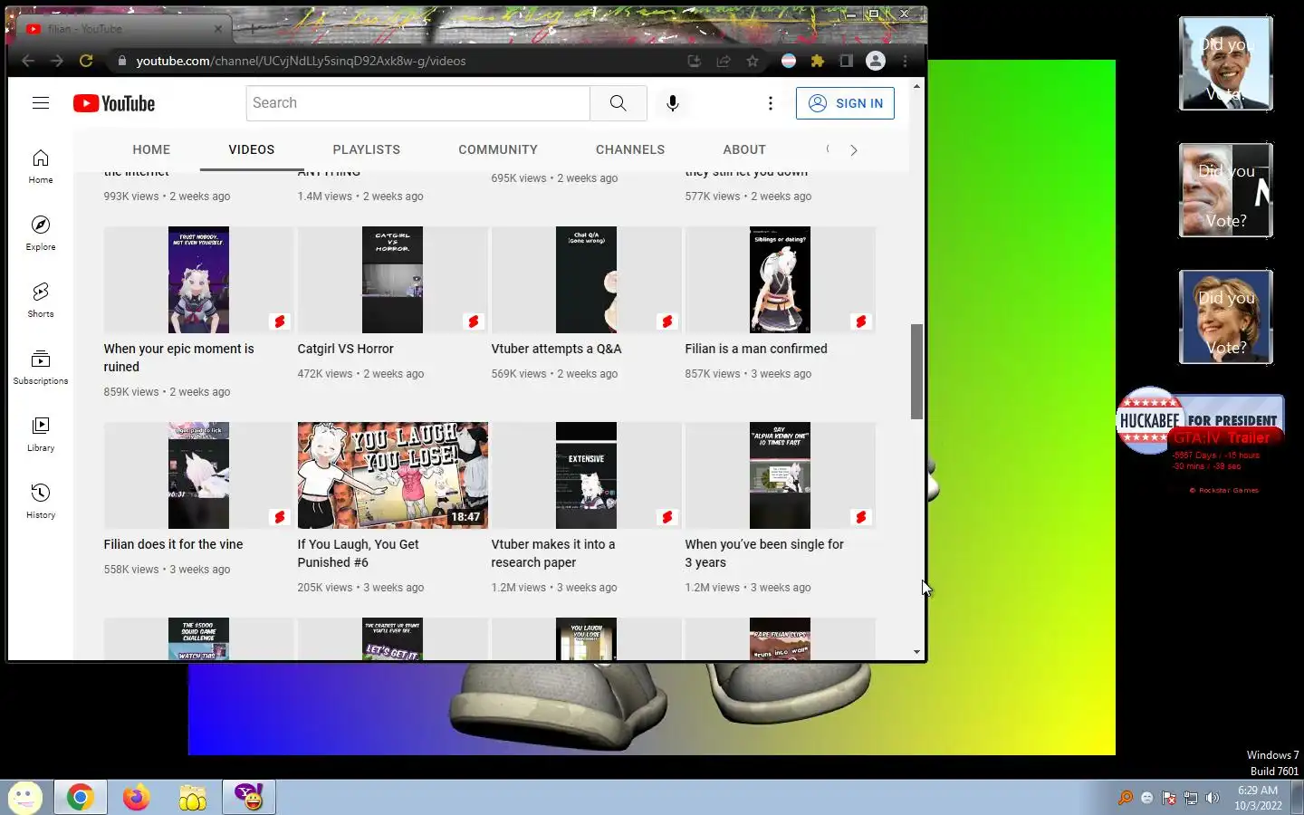Open History in the sidebar
This screenshot has height=815, width=1304.
pyautogui.click(x=41, y=502)
